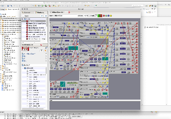Collapse the first bank folder in the Banks list

23,68
